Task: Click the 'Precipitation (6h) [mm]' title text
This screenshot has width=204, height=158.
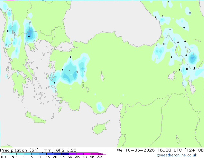Action: [x=27, y=150]
